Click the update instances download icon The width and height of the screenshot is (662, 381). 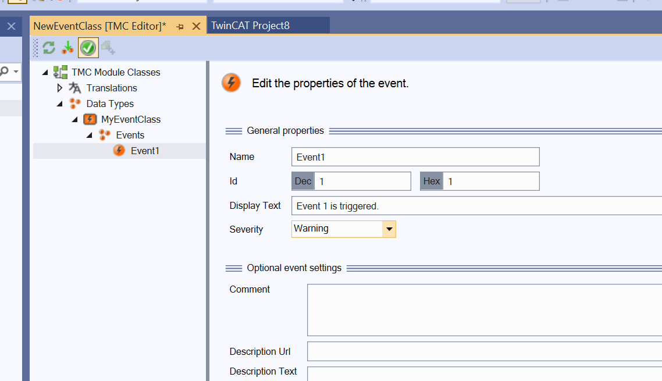67,48
